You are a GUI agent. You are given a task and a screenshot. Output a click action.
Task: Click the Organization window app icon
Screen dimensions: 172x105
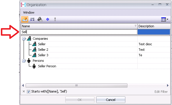pos(23,5)
